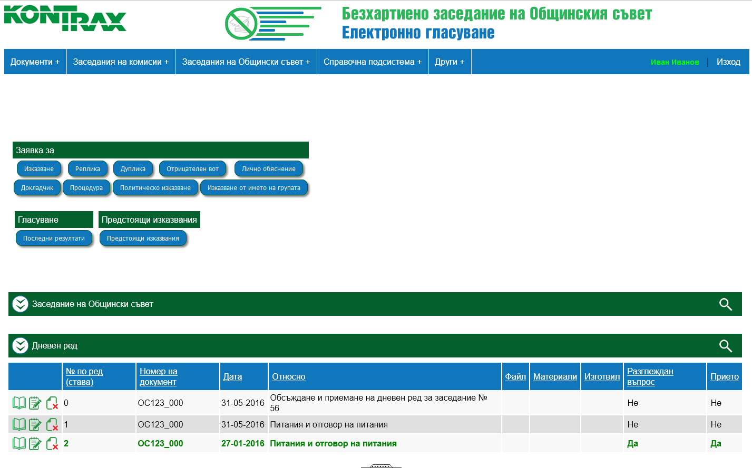Delete document icon in row 0
The image size is (752, 468).
click(x=52, y=403)
